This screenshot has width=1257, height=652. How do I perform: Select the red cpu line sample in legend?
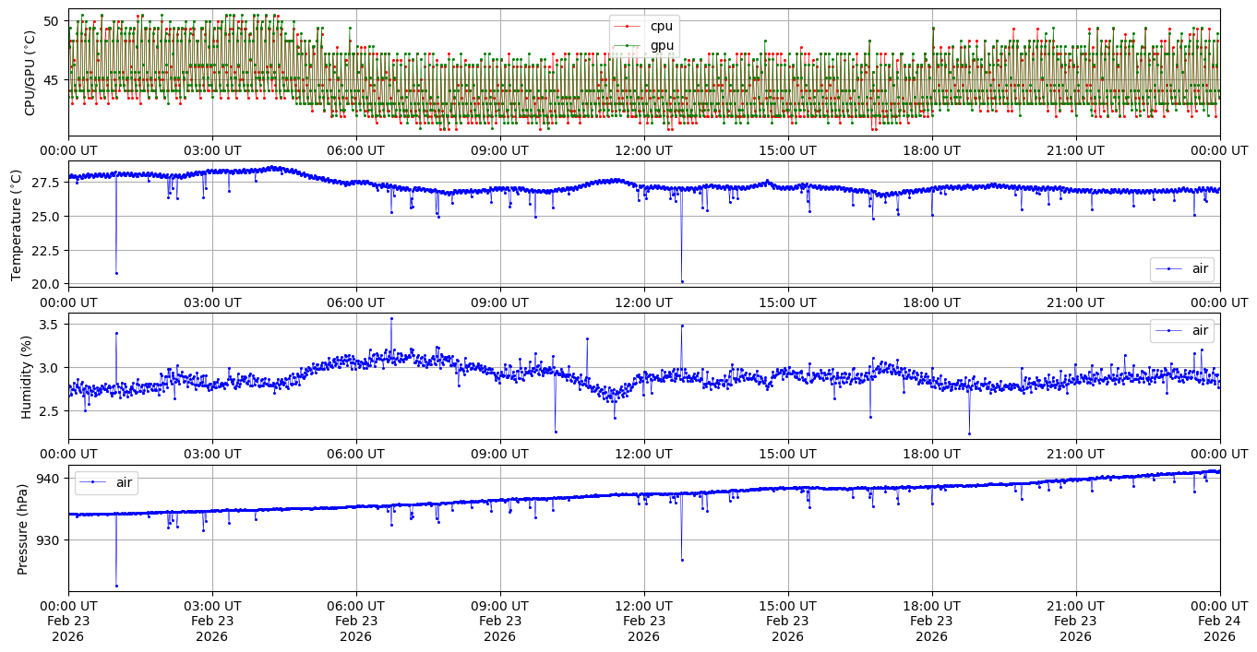point(627,26)
